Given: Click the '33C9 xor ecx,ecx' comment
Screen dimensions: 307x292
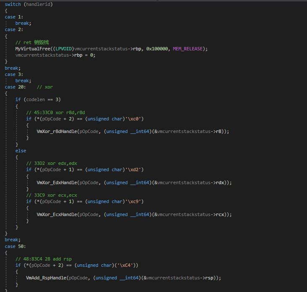Looking at the screenshot, I should point(52,195).
